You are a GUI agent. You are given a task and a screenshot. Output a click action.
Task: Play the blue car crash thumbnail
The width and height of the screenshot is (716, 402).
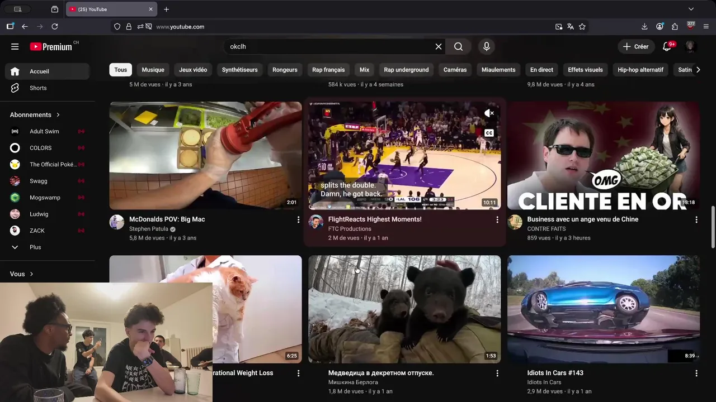click(x=604, y=309)
